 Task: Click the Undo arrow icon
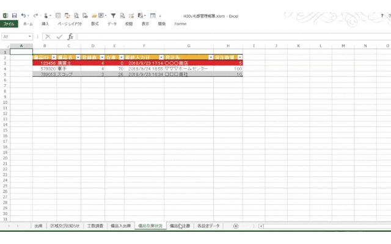[23, 15]
